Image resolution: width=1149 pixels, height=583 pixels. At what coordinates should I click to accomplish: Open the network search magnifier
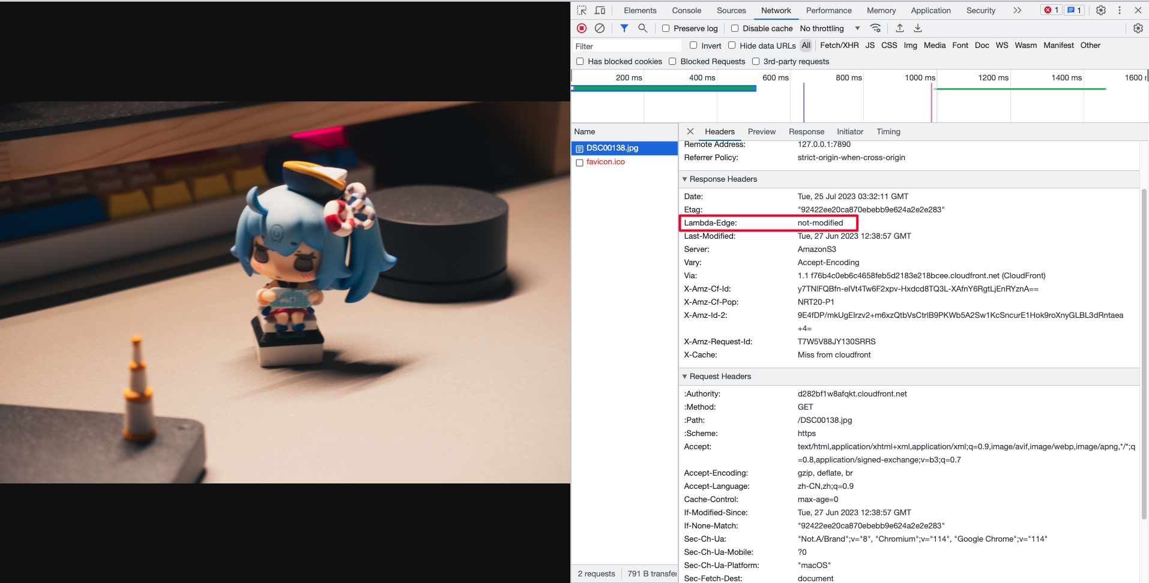pos(642,28)
